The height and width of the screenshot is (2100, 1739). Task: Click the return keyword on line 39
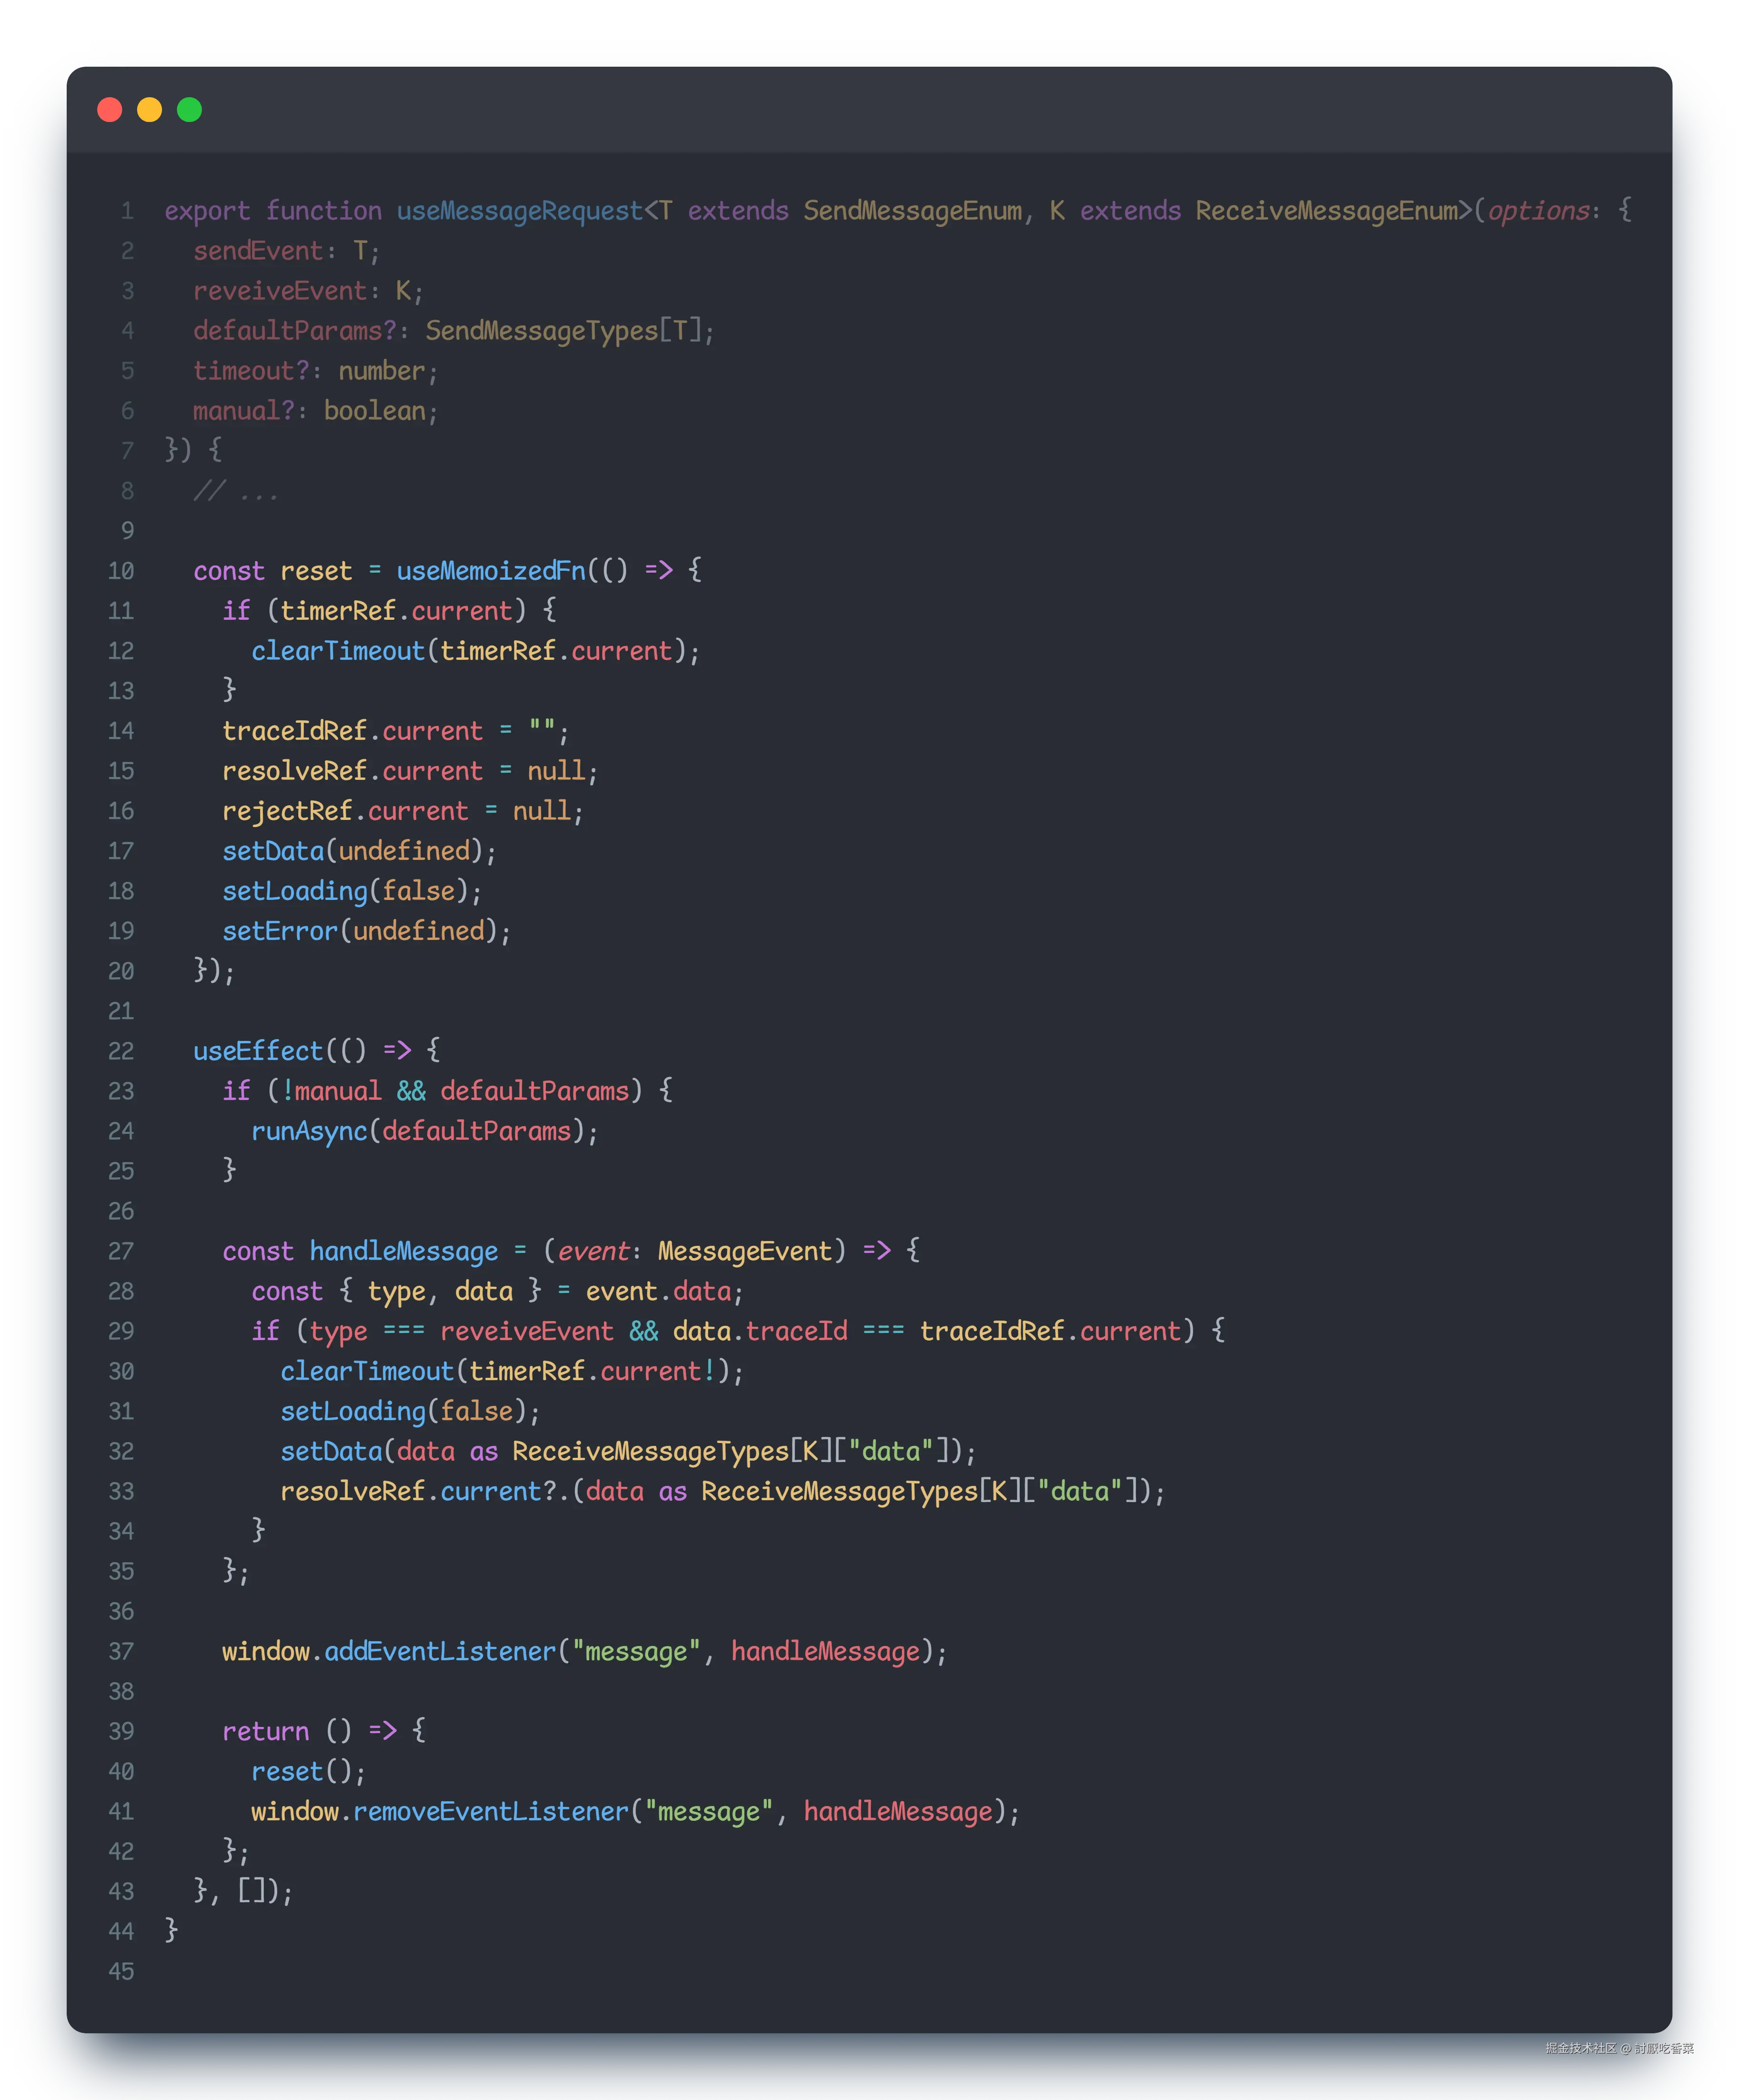[265, 1731]
